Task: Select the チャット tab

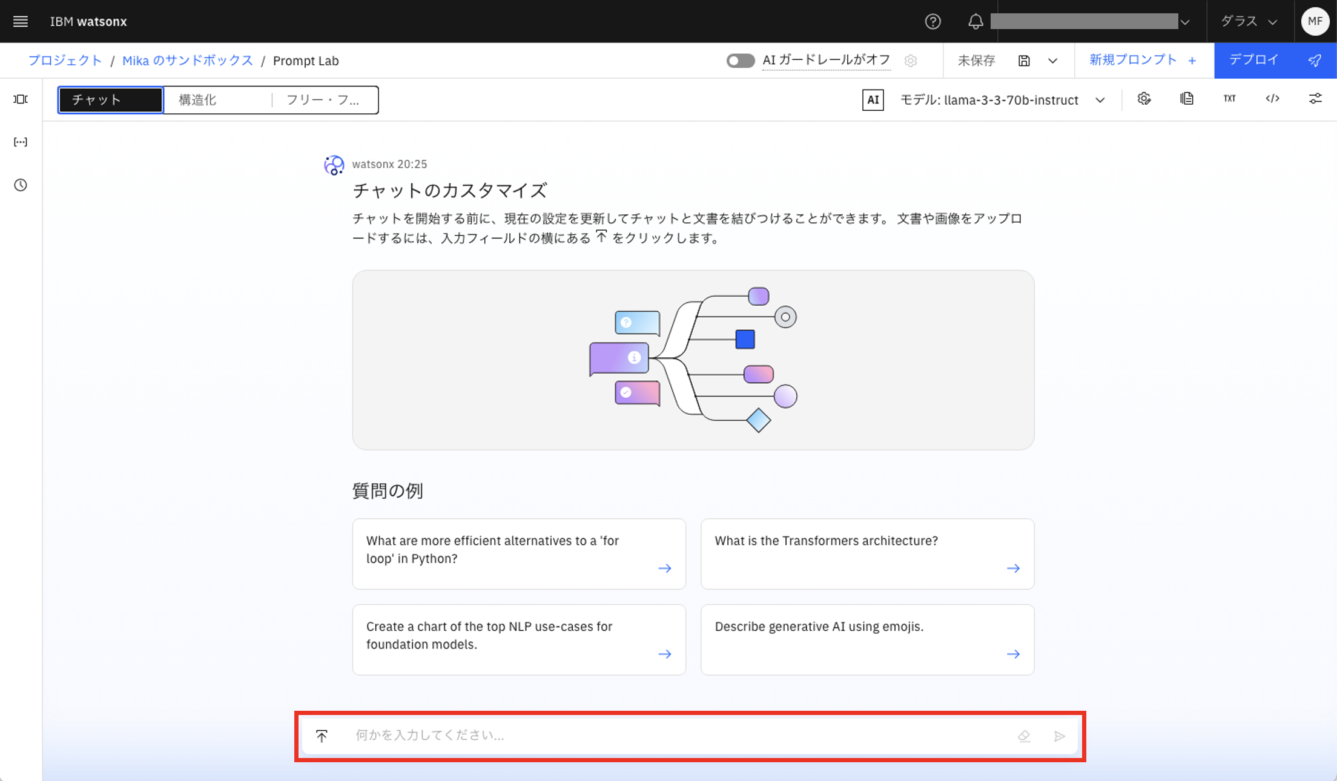Action: [110, 100]
